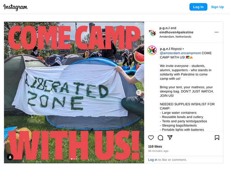
Task: Like the post with heart icon
Action: pos(151,138)
